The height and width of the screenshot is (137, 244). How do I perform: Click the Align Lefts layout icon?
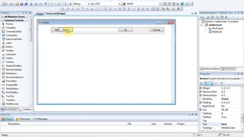[68, 9]
